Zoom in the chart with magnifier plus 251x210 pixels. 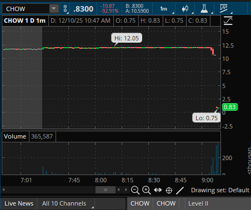tap(147, 190)
